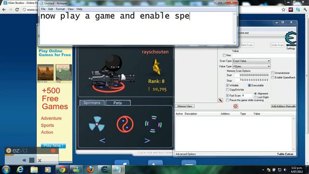Viewport: 309px width, 174px height.
Task: Toggle the CopyOnWrite checkbox
Action: (x=227, y=90)
